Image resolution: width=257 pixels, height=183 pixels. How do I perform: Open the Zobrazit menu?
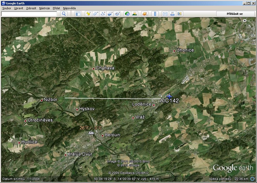point(31,8)
